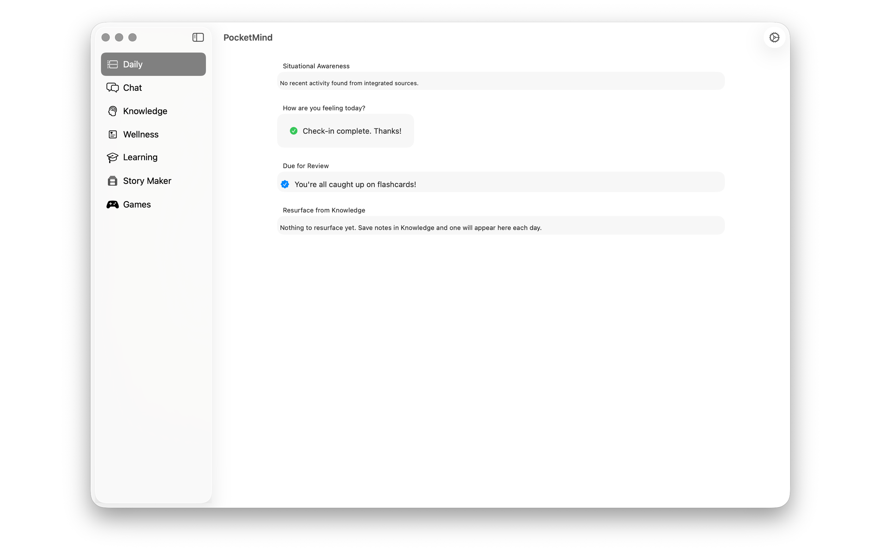Click the Games controller icon
Viewport: 881px width, 551px height.
[113, 204]
